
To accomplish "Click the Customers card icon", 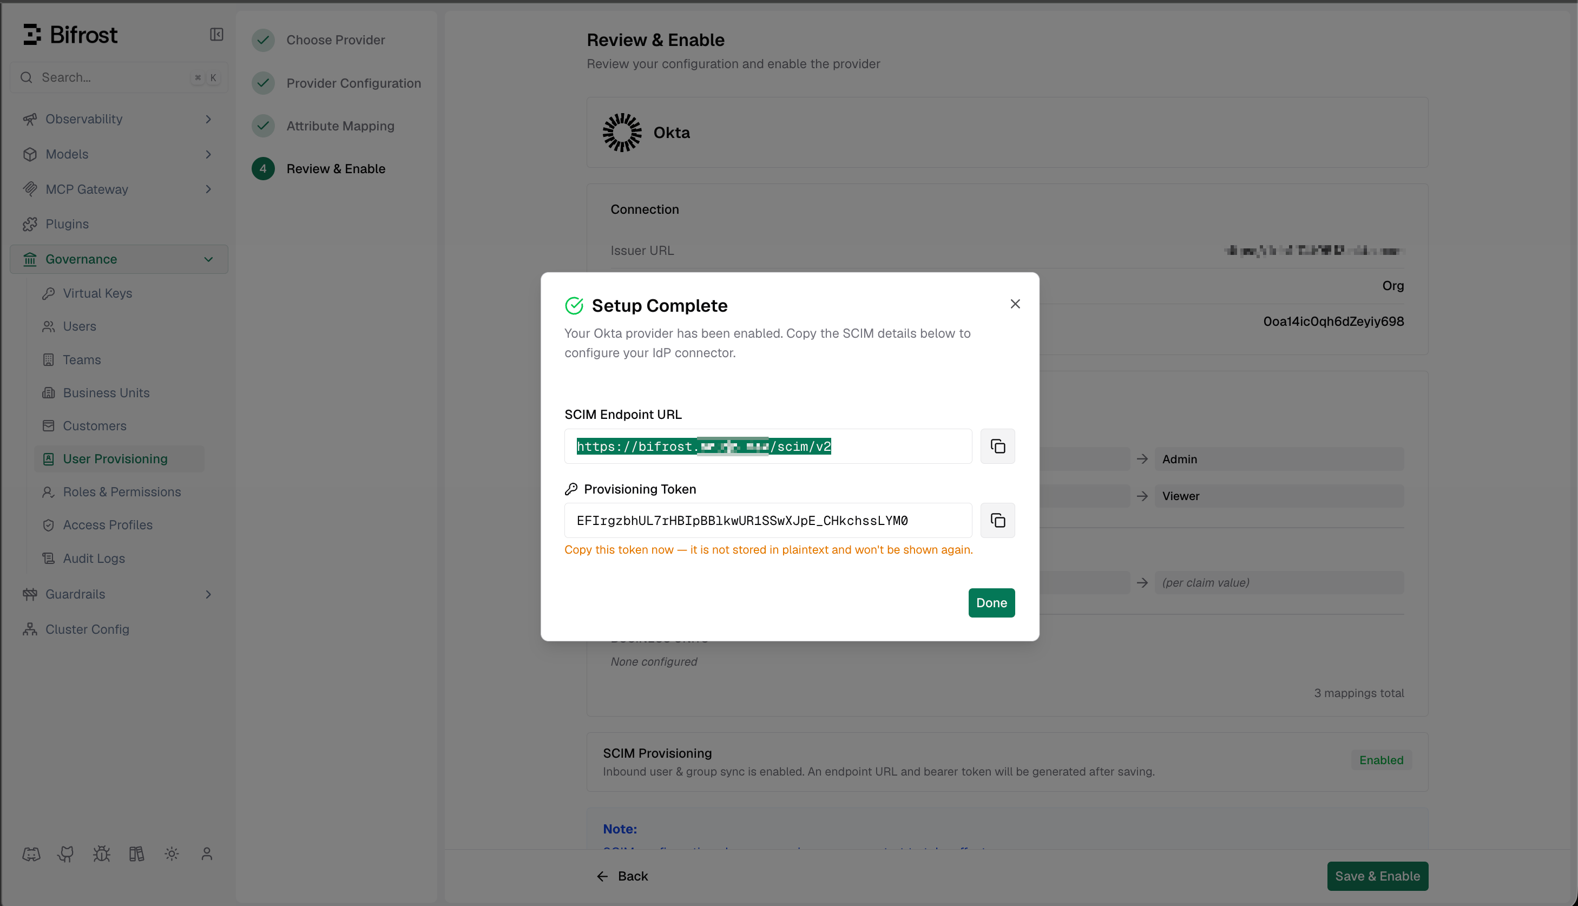I will pos(48,425).
